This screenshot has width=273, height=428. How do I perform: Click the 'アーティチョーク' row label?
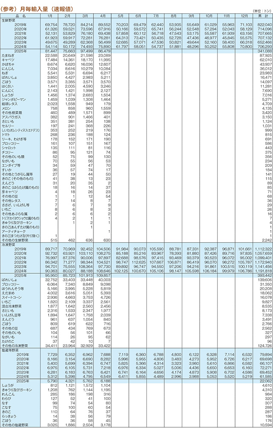[x=14, y=232]
